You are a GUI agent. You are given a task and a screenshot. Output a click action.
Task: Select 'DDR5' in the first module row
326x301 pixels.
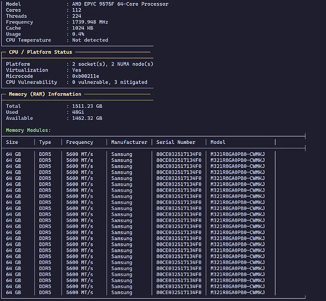point(45,154)
